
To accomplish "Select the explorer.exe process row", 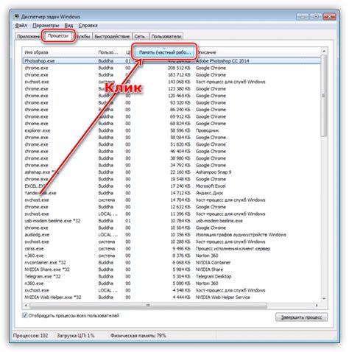I will tap(172, 130).
